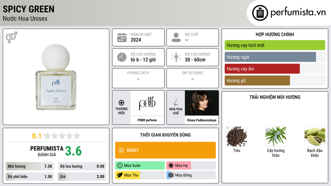This screenshot has height=186, width=331.
Task: Click the Hương gỗ brown bar
Action: [257, 80]
